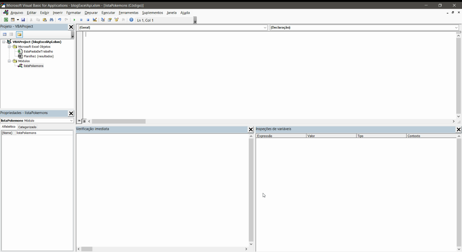
Task: Switch back to Microsoft Excel view
Action: (6, 20)
